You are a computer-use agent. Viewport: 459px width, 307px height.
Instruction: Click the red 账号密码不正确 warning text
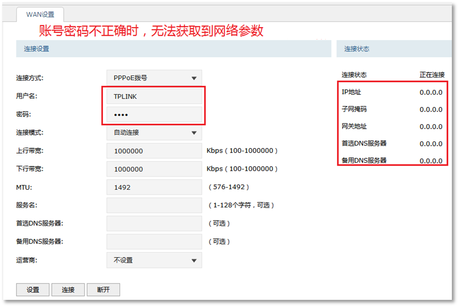point(151,31)
